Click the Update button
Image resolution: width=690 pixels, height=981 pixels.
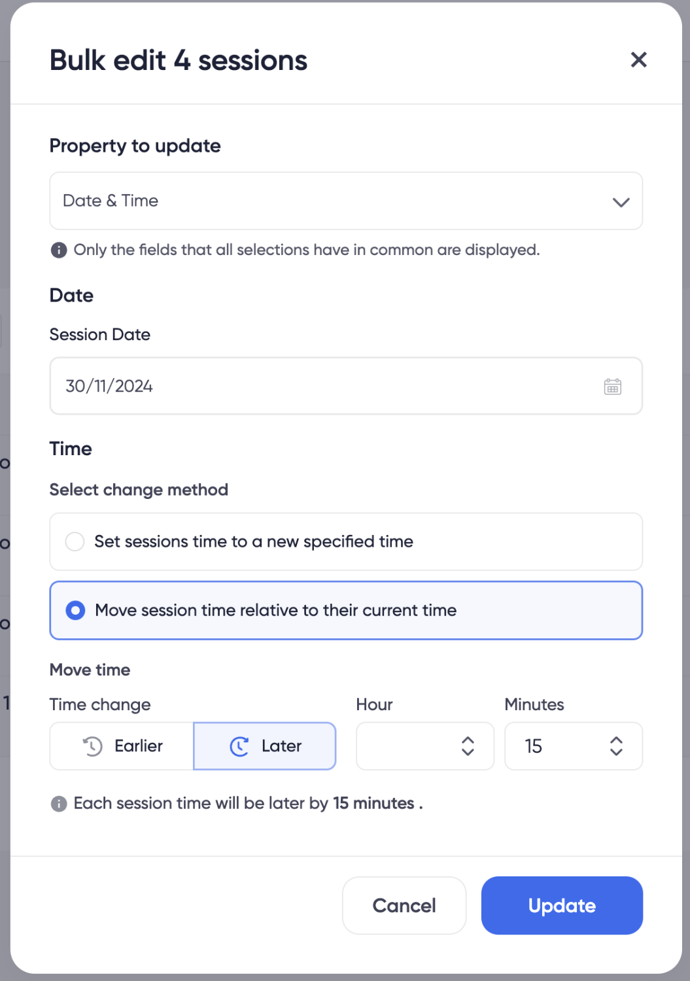tap(562, 906)
